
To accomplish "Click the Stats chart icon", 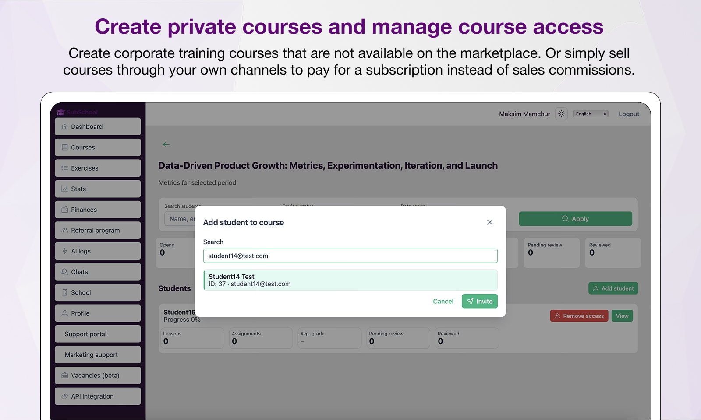I will point(65,189).
